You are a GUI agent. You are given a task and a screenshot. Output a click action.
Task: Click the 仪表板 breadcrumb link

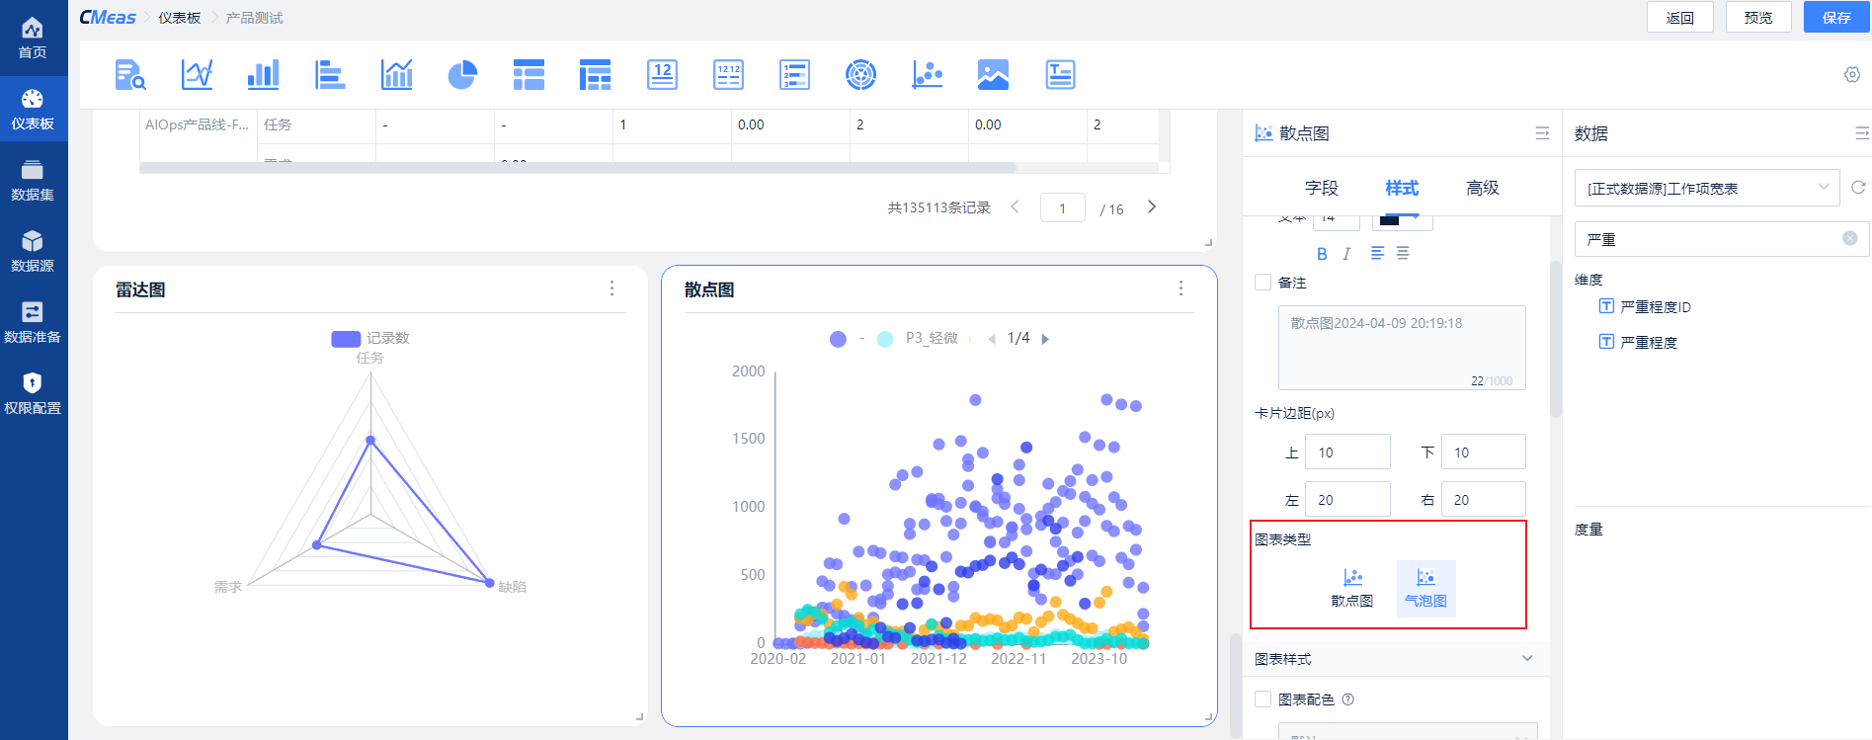click(180, 18)
